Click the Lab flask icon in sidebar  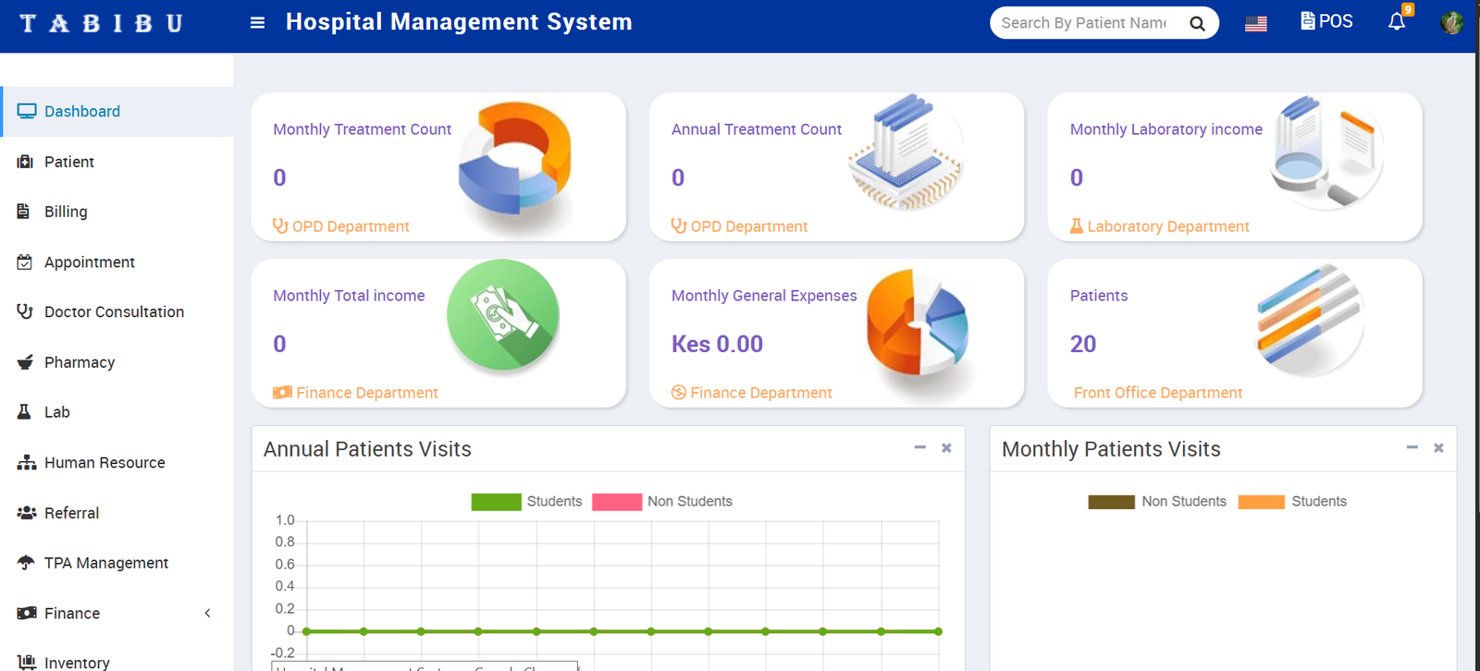[x=25, y=412]
